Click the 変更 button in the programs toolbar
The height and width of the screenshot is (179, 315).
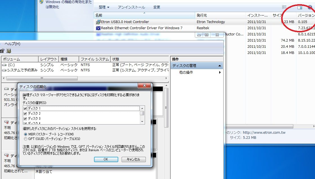coord(157,7)
